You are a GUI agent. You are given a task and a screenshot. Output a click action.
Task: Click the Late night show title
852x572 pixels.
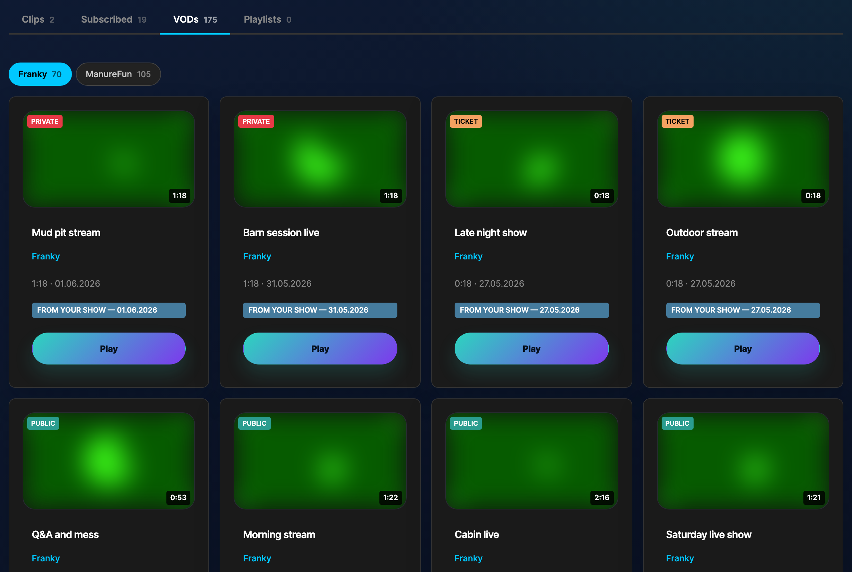point(491,233)
